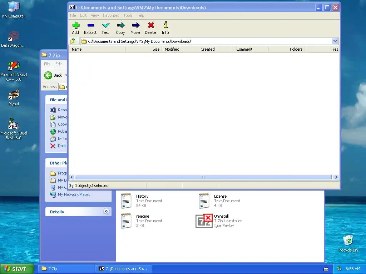The image size is (366, 274).
Task: Go up one folder level icon
Action: [73, 41]
